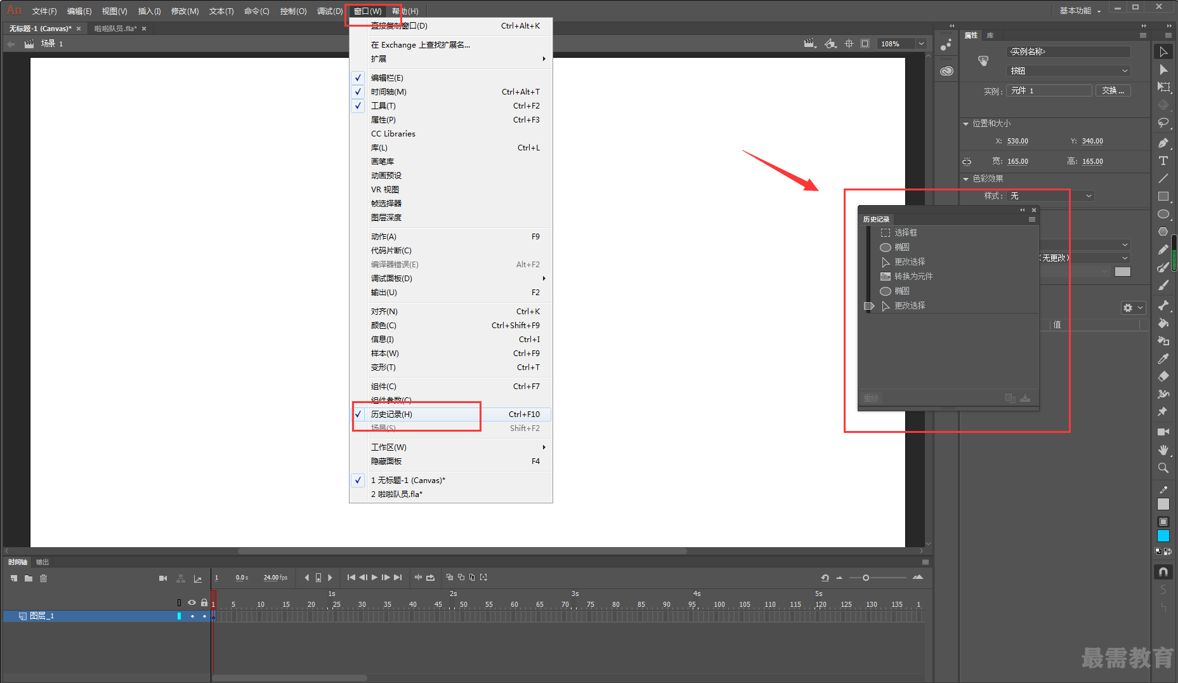Open the 基本功能 workspace dropdown
1178x683 pixels.
click(x=1080, y=11)
